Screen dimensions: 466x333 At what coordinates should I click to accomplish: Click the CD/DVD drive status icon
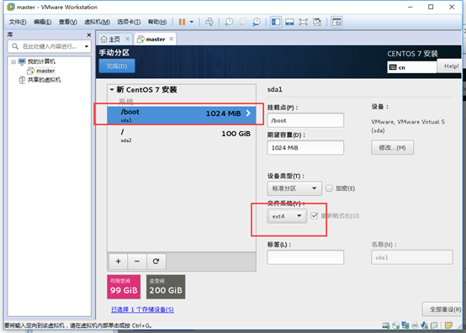395,325
